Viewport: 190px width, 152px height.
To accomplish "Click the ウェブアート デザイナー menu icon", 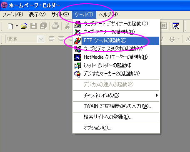I will [77, 24].
